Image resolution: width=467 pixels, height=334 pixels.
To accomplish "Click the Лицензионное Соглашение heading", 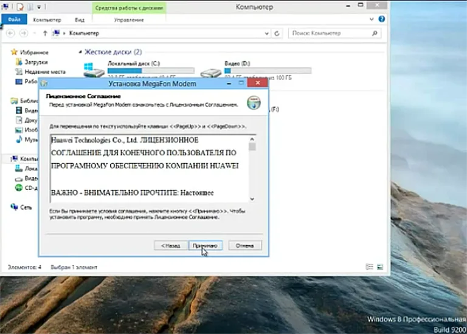I will click(83, 96).
